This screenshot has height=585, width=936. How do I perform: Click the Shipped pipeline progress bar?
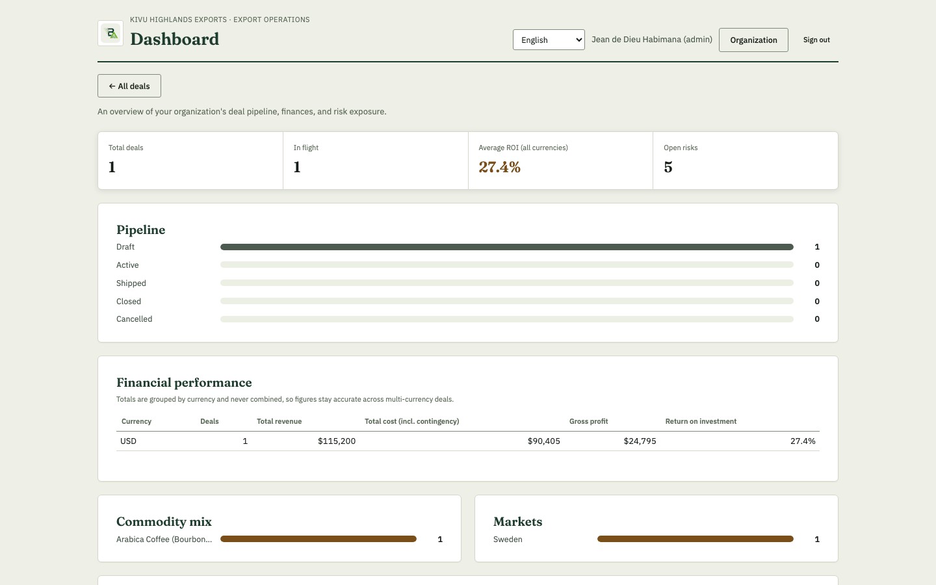(507, 283)
